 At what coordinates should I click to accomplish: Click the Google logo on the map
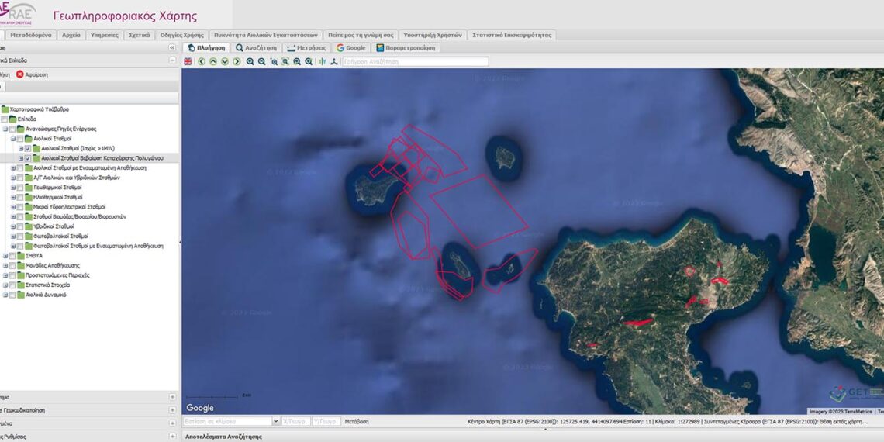pos(200,408)
